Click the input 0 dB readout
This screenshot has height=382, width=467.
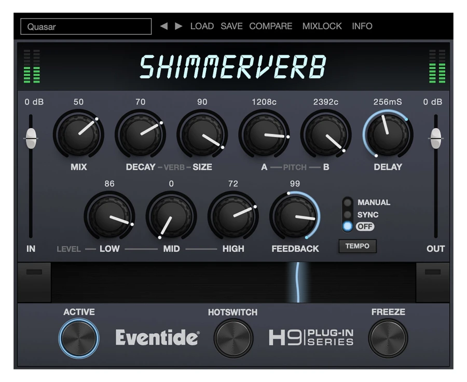point(34,102)
